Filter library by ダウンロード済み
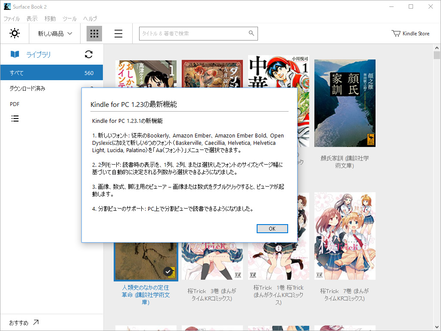The image size is (441, 331). point(29,88)
